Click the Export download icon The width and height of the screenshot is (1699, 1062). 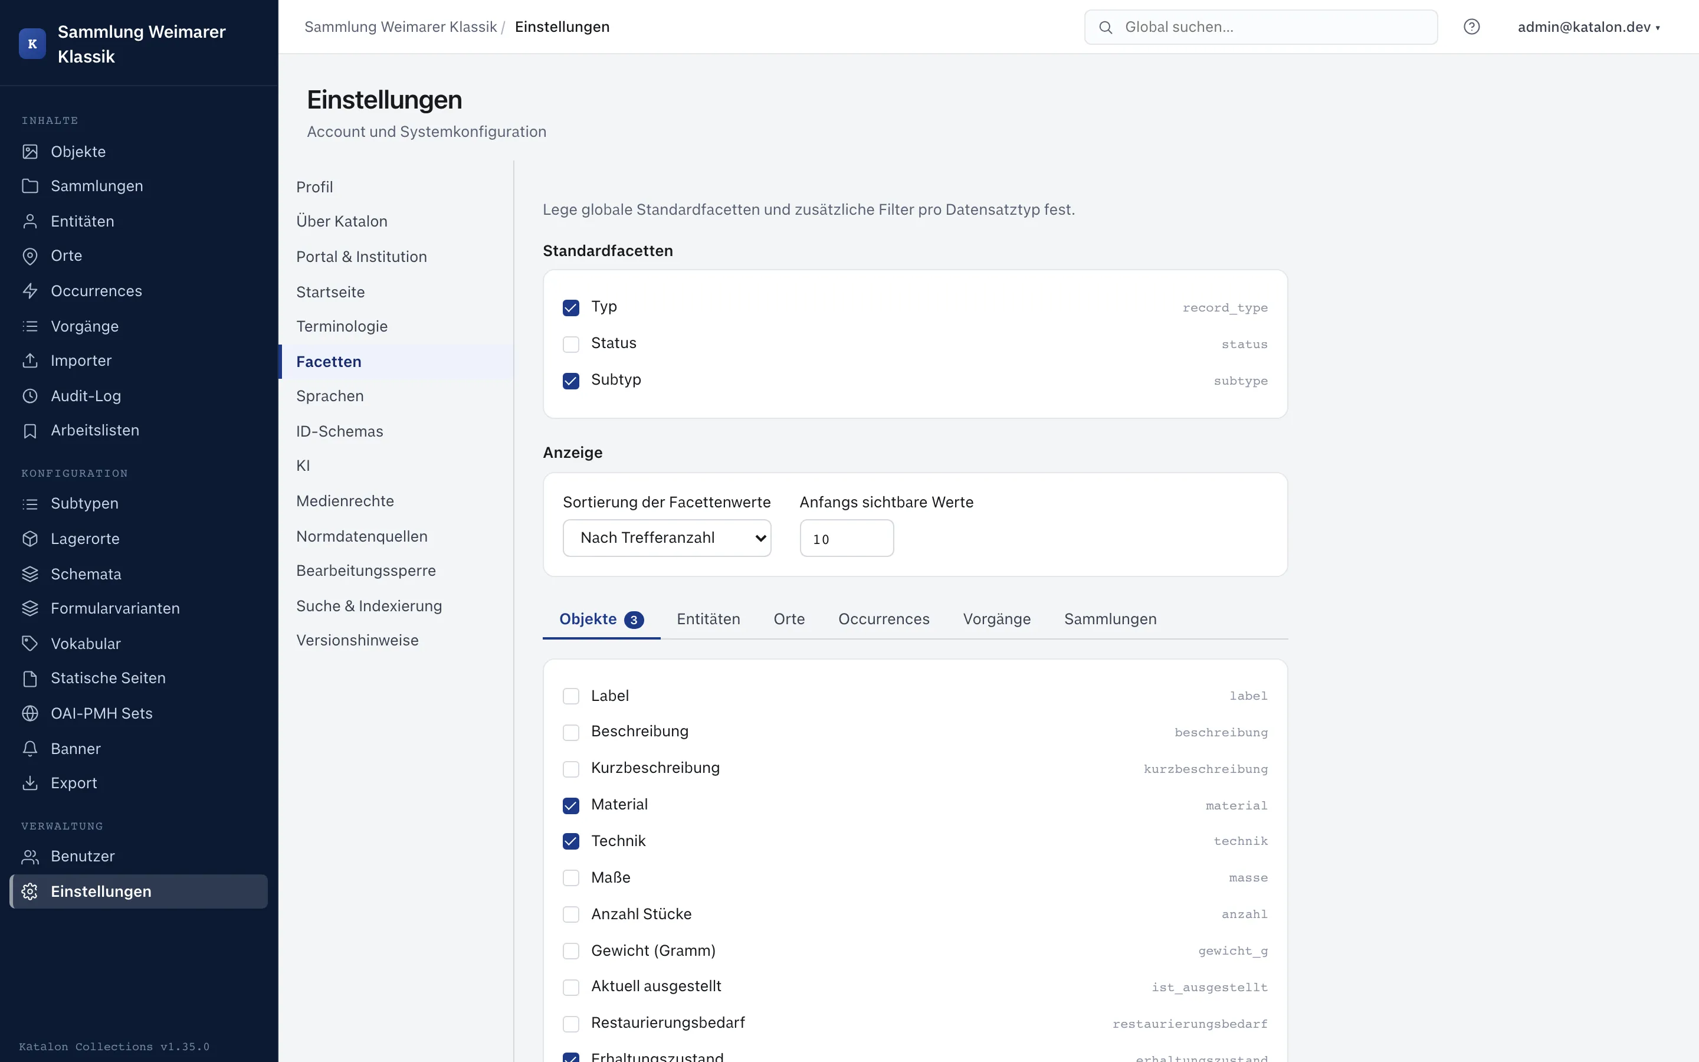[x=30, y=783]
